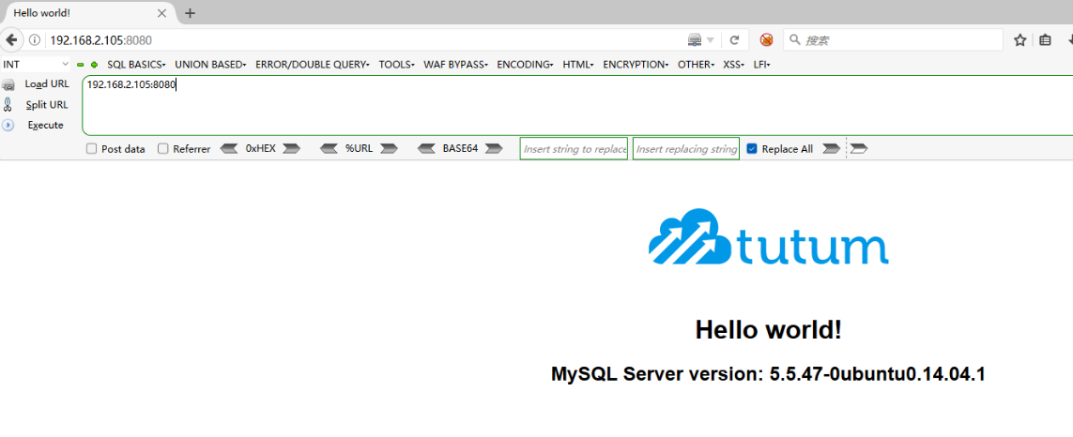Expand the SQL BASICS menu

pos(136,65)
